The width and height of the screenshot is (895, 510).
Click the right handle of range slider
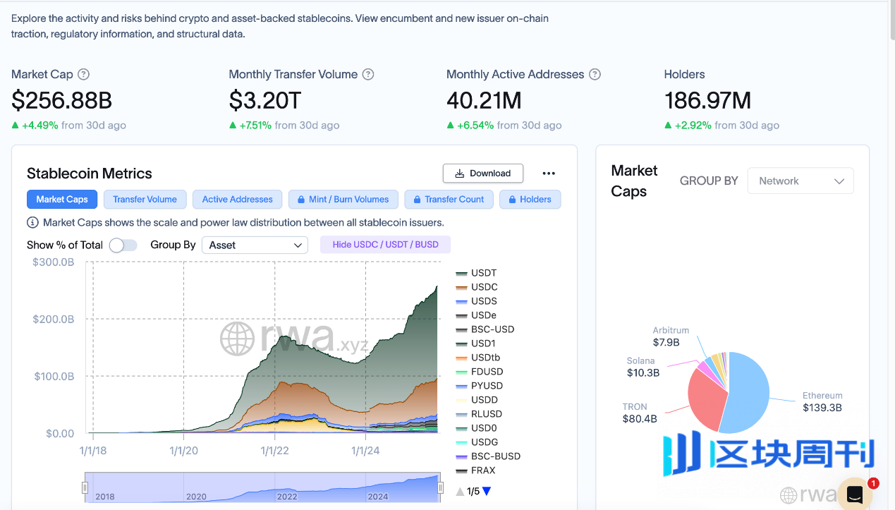pos(440,487)
